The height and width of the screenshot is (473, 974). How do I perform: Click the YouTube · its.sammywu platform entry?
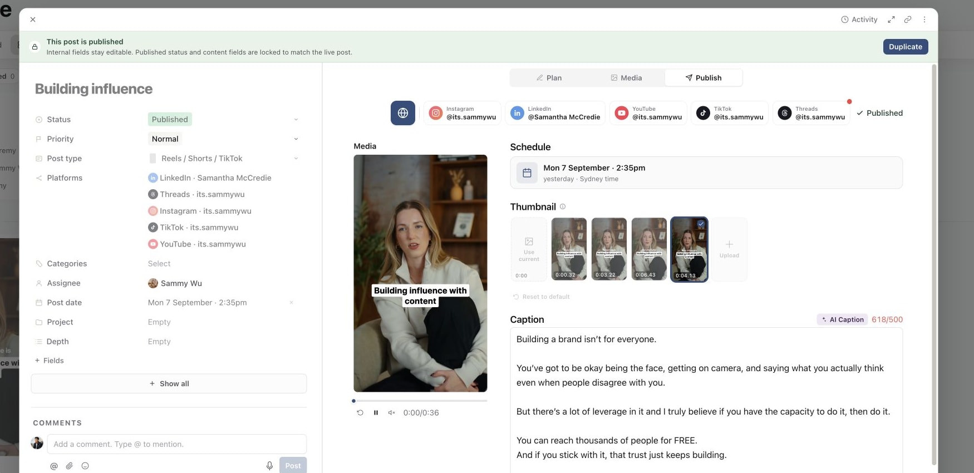197,244
